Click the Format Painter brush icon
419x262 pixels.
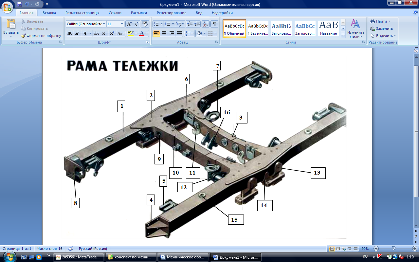(24, 36)
